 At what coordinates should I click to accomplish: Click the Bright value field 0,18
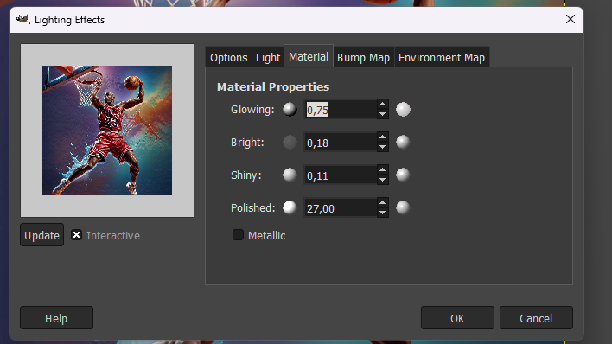point(341,142)
